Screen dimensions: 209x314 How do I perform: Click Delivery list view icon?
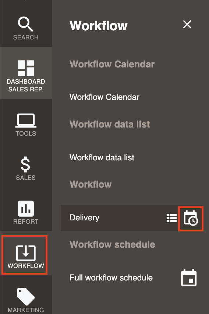171,218
